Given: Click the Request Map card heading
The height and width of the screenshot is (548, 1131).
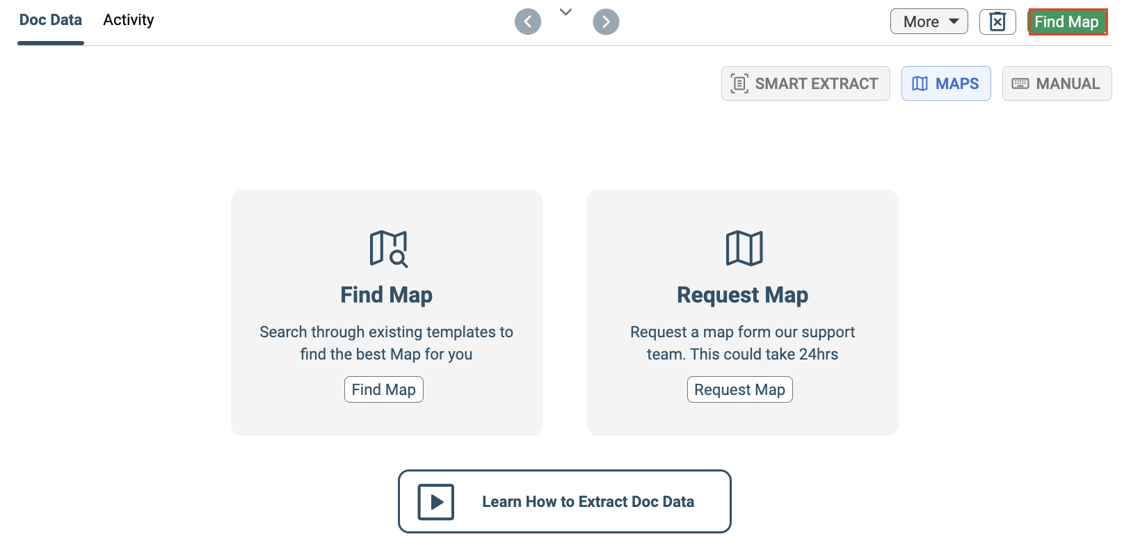Looking at the screenshot, I should coord(743,295).
